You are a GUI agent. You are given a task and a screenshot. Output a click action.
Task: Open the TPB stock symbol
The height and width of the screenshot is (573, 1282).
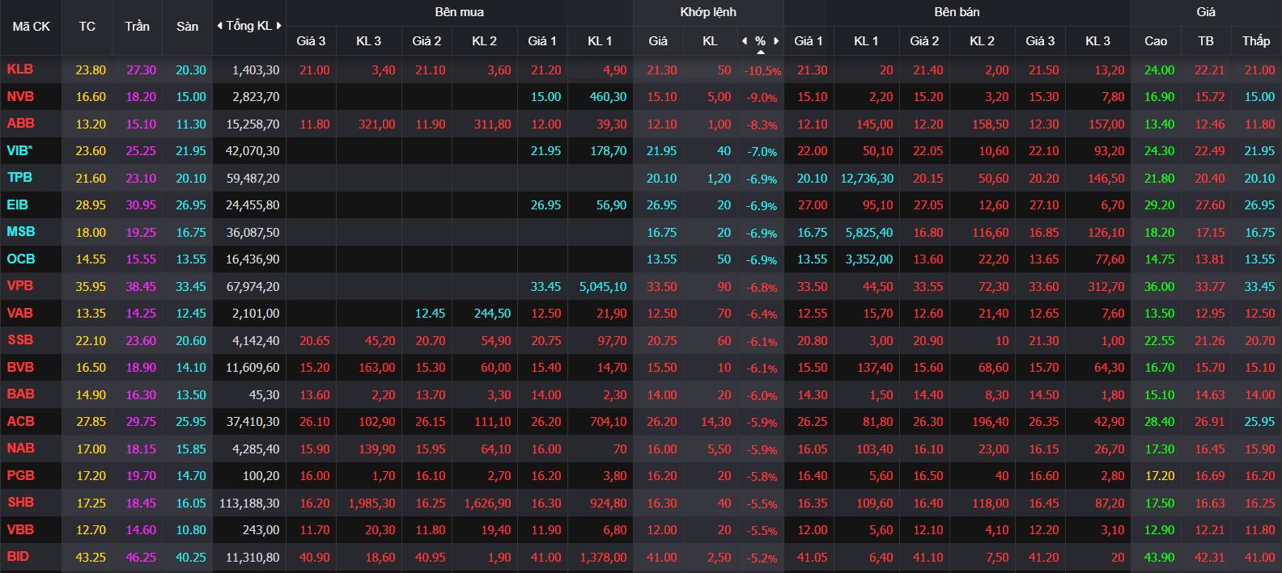19,178
